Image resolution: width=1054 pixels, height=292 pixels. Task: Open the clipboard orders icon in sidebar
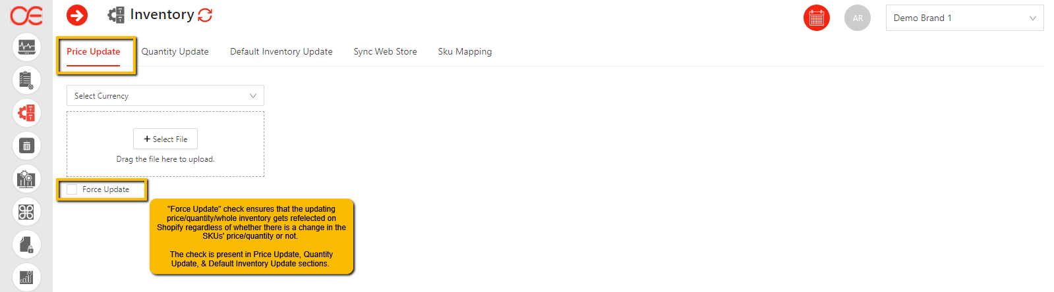click(26, 80)
